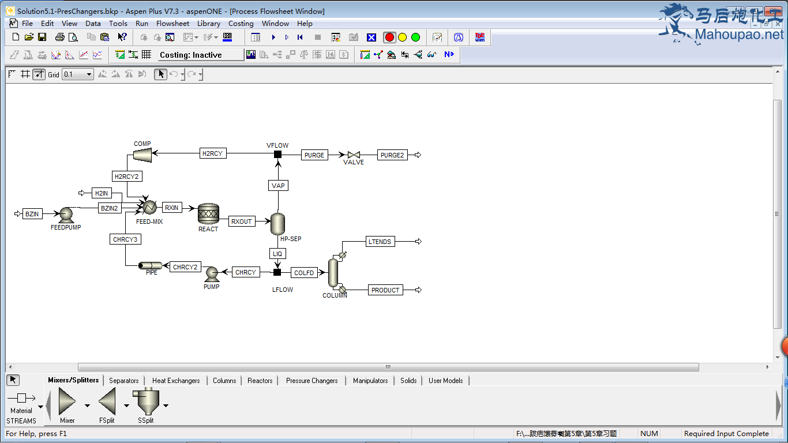Step through the simulation

tap(287, 37)
